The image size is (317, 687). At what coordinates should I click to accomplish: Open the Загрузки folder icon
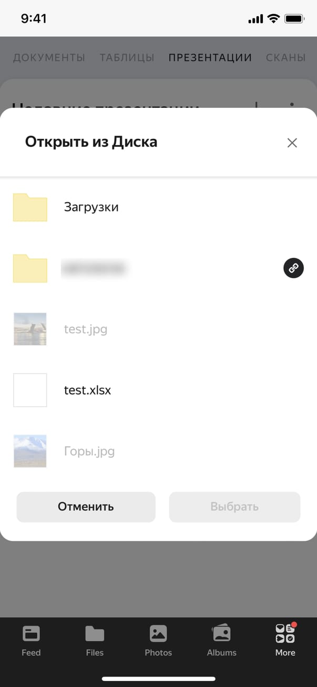pyautogui.click(x=30, y=207)
